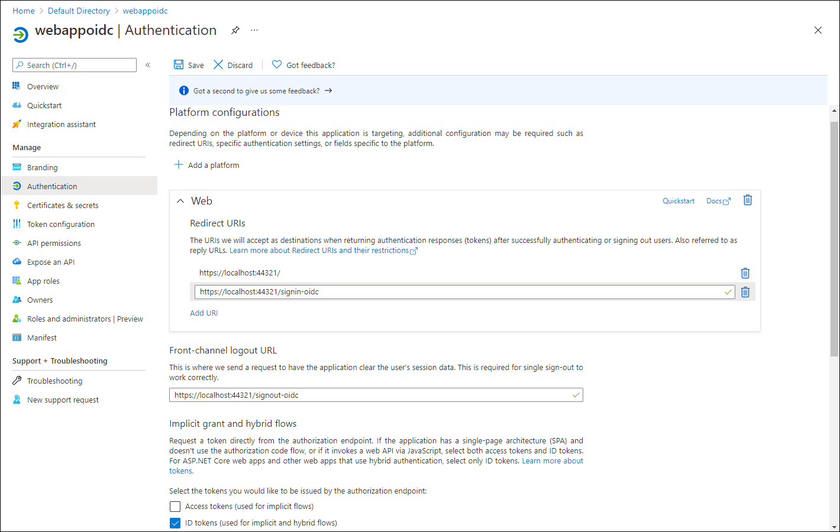Open Web Quickstart link

[679, 201]
